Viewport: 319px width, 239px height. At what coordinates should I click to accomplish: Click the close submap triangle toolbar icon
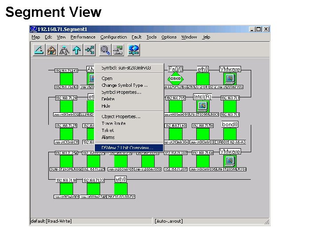pos(39,50)
